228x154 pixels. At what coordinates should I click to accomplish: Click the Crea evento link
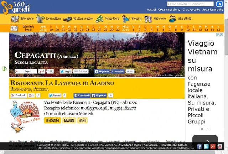(x=191, y=10)
